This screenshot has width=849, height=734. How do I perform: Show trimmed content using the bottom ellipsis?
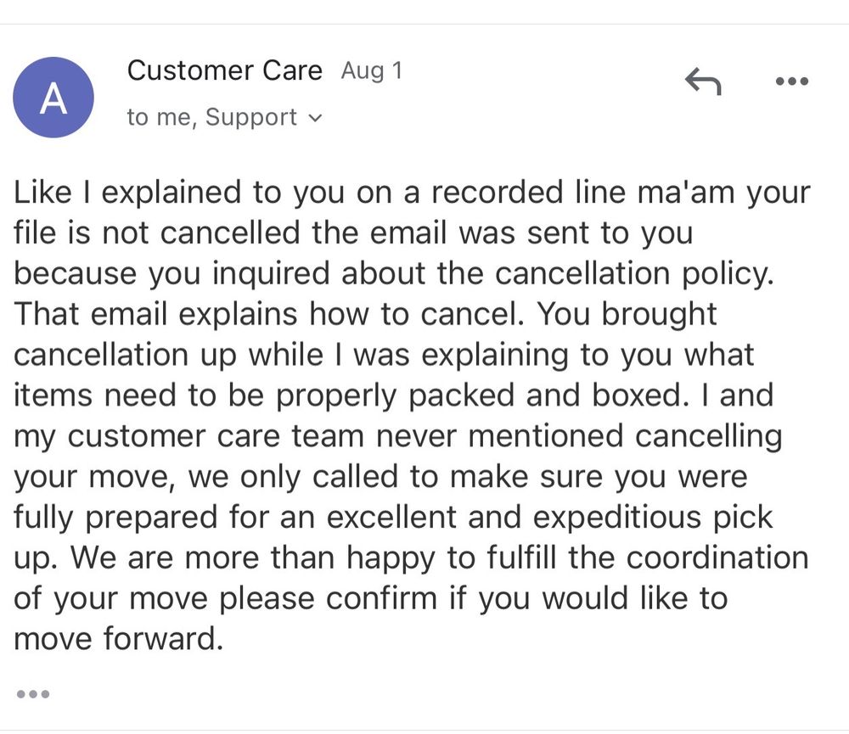[x=33, y=694]
